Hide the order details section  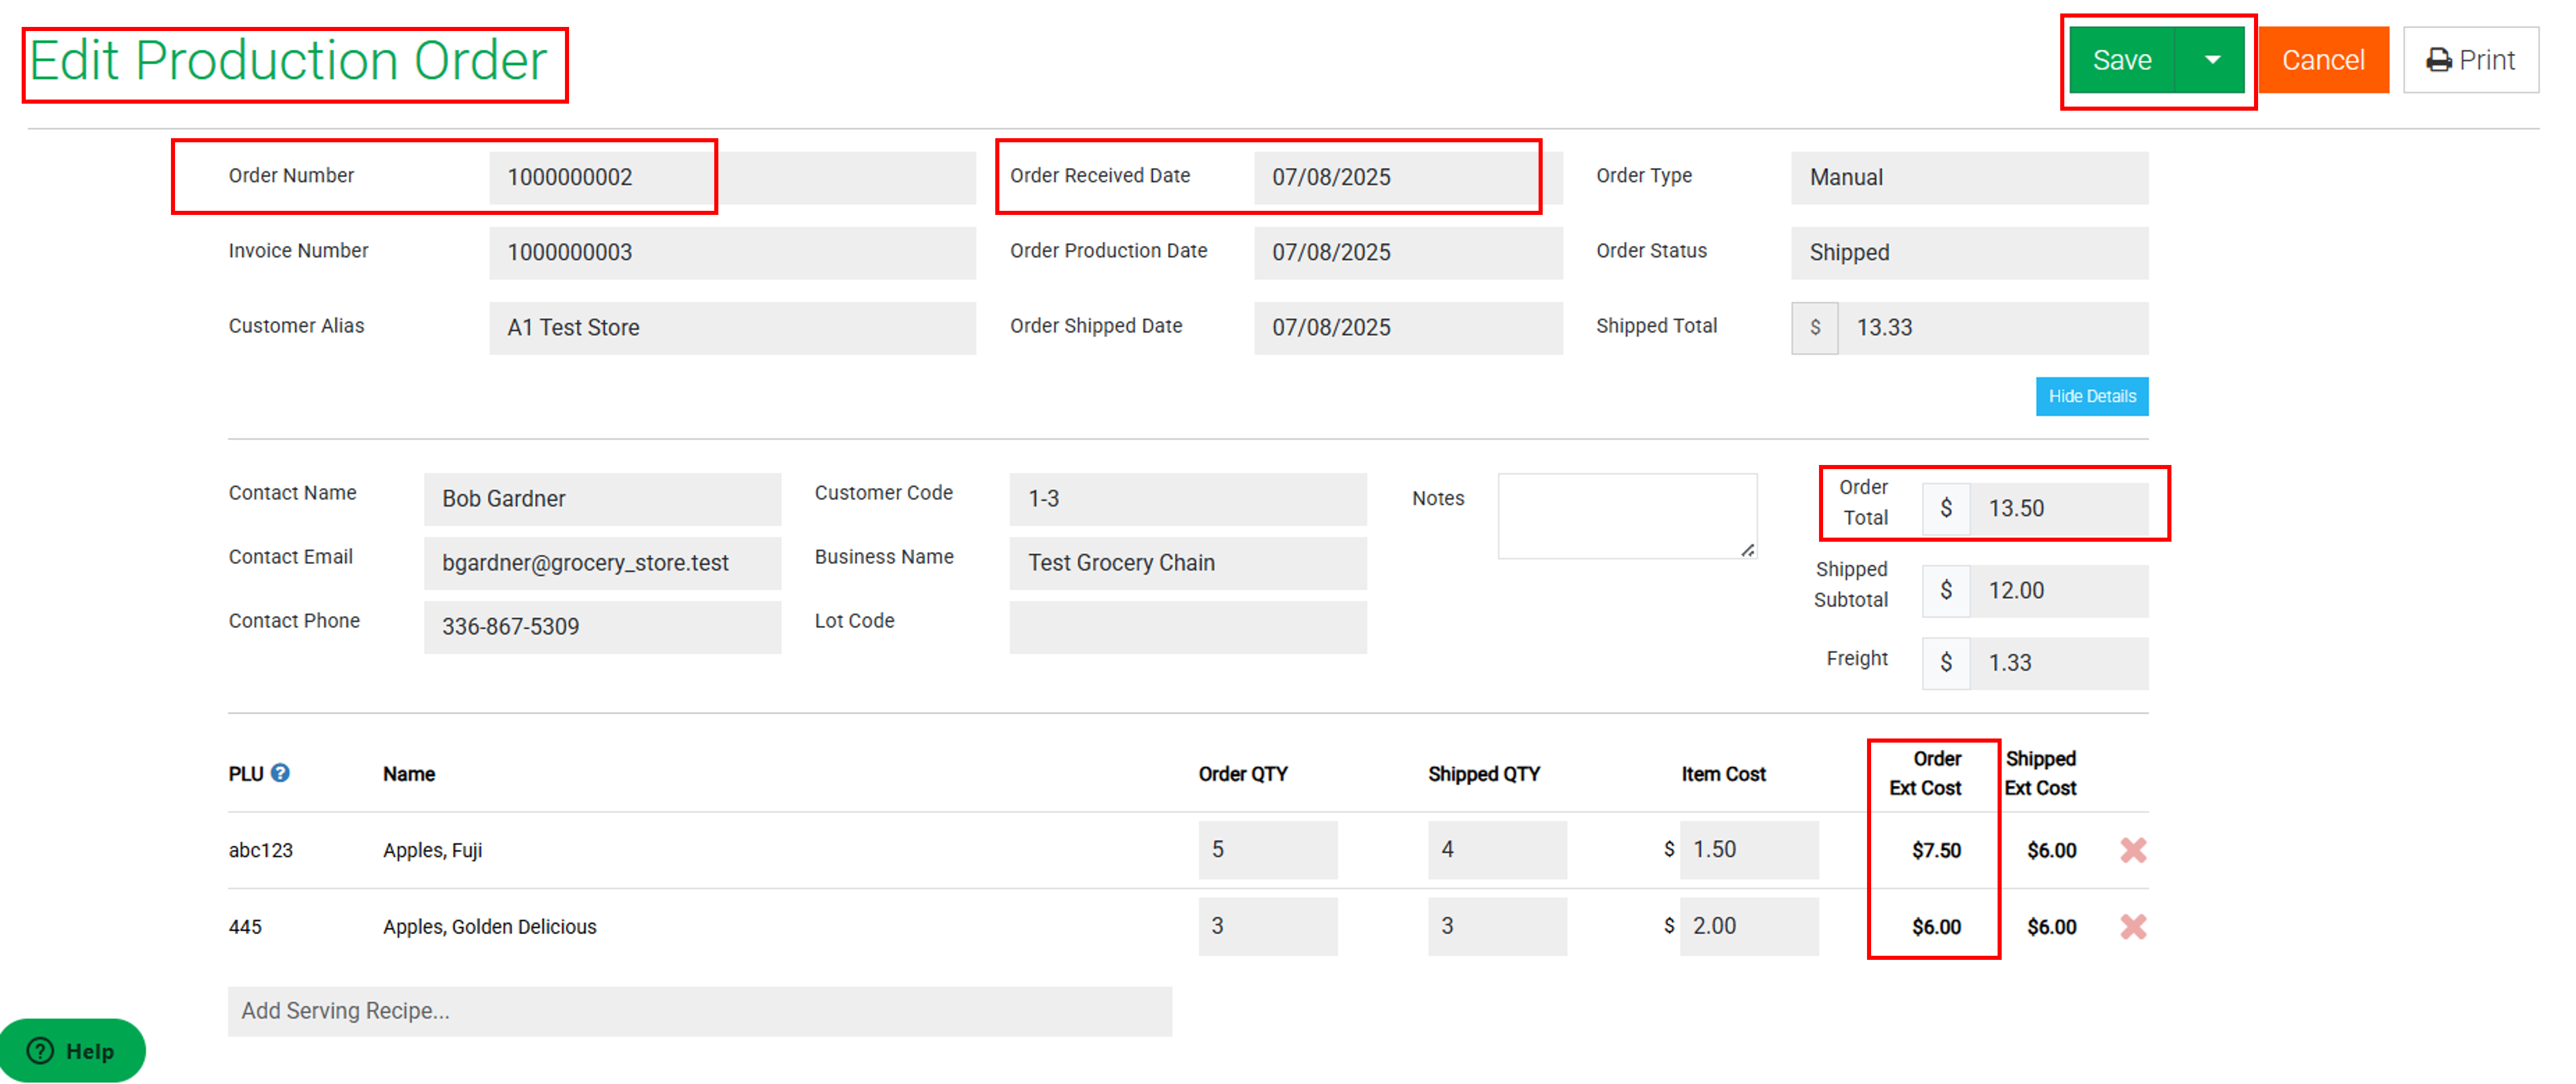click(x=2091, y=396)
